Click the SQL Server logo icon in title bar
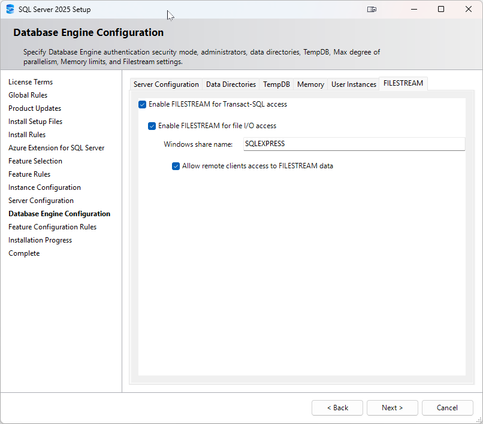This screenshot has height=424, width=483. 10,9
